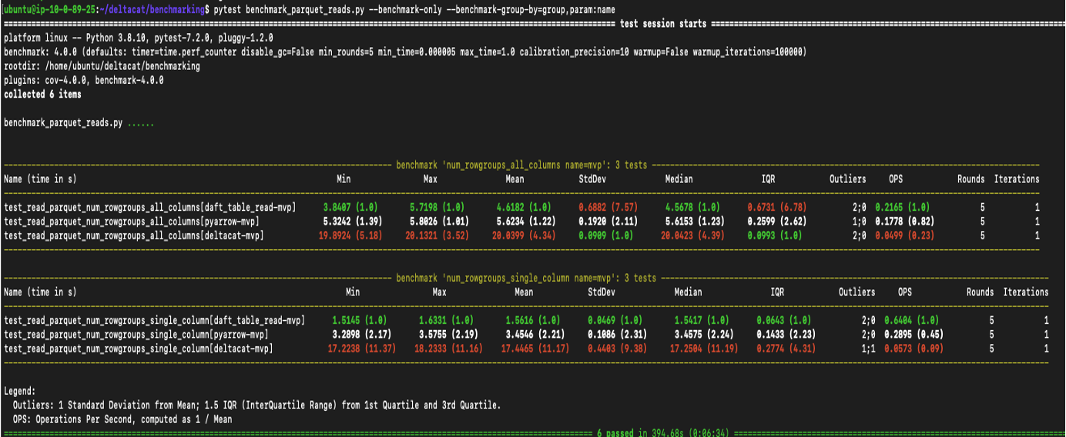Click the IQR value '0.2599 (2.62)'

pos(779,222)
